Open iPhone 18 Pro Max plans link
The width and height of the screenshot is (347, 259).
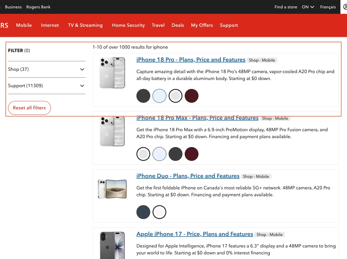(198, 118)
